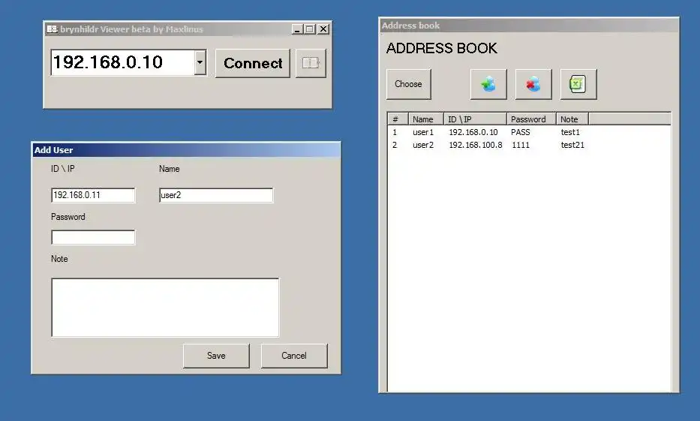The width and height of the screenshot is (700, 421).
Task: Click the test1 note cell
Action: coord(570,132)
